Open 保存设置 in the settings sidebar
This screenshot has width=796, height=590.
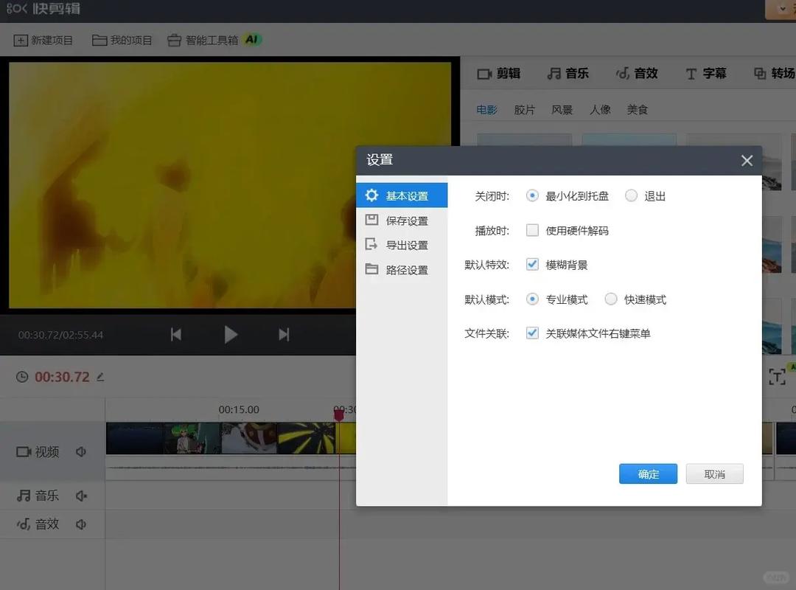coord(402,221)
